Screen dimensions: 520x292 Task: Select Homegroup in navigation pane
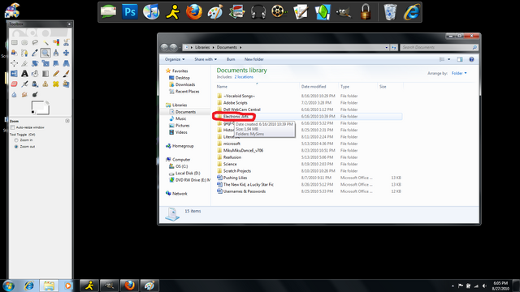click(180, 146)
